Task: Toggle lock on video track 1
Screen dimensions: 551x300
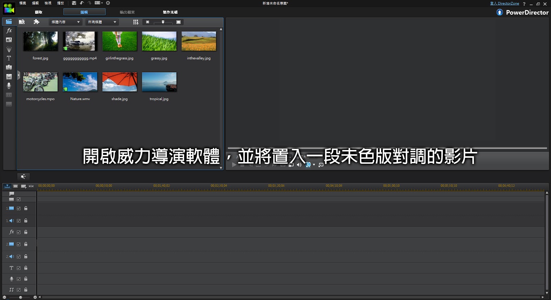Action: tap(26, 208)
